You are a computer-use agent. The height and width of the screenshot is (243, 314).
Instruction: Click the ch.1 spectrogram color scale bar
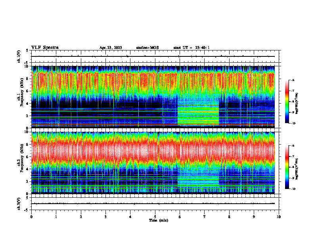[287, 102]
